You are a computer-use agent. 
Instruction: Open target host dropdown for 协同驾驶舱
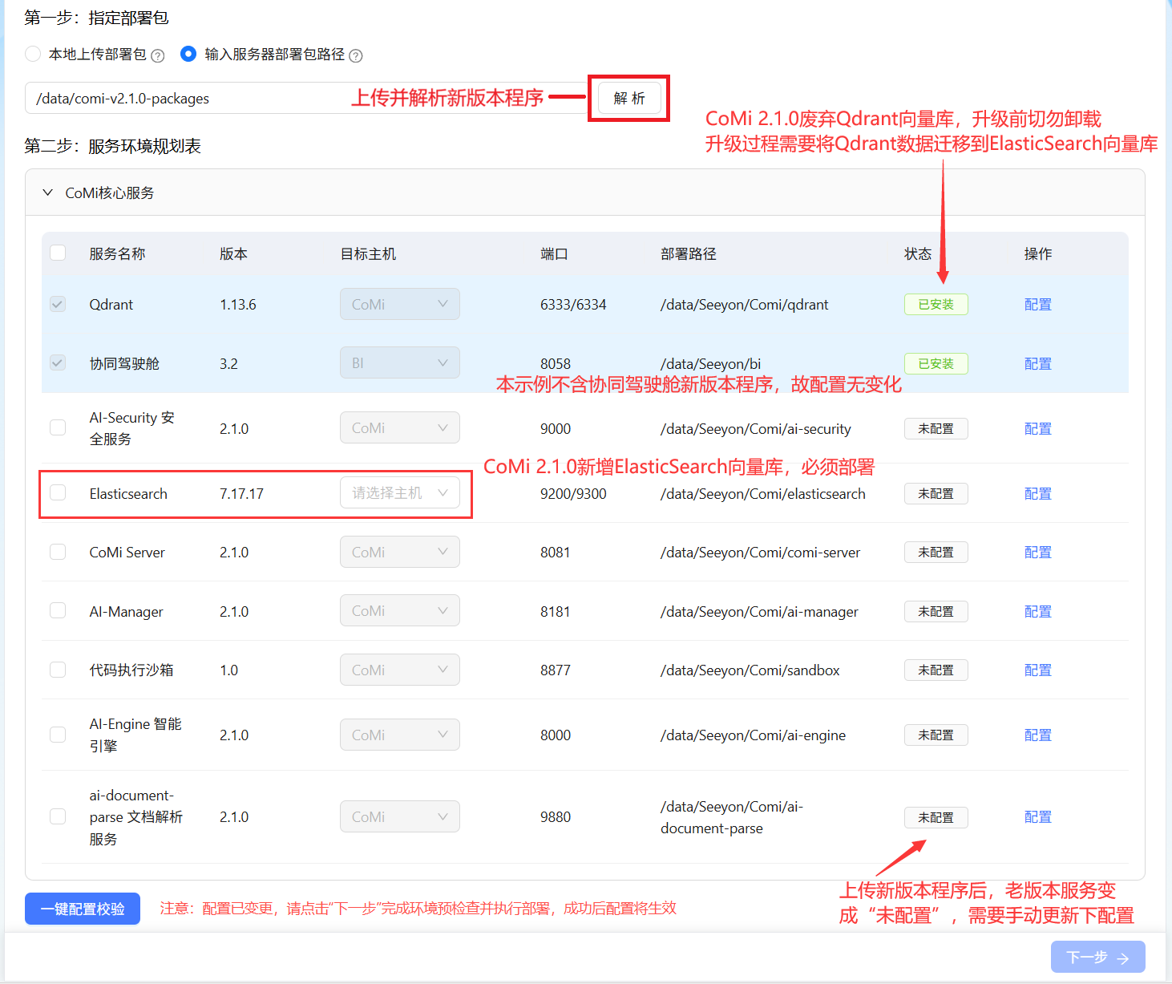point(400,362)
